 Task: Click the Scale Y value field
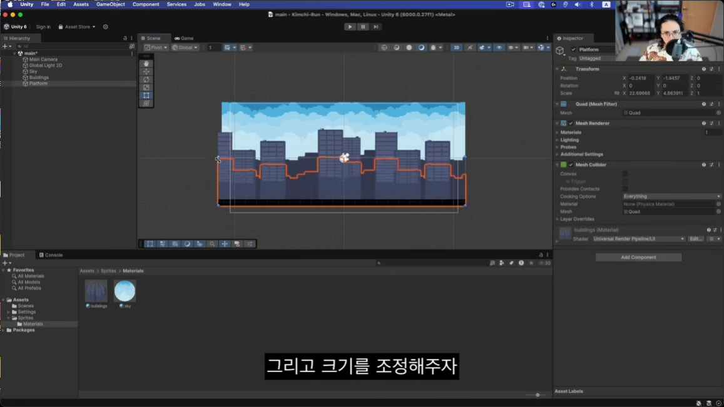point(675,93)
